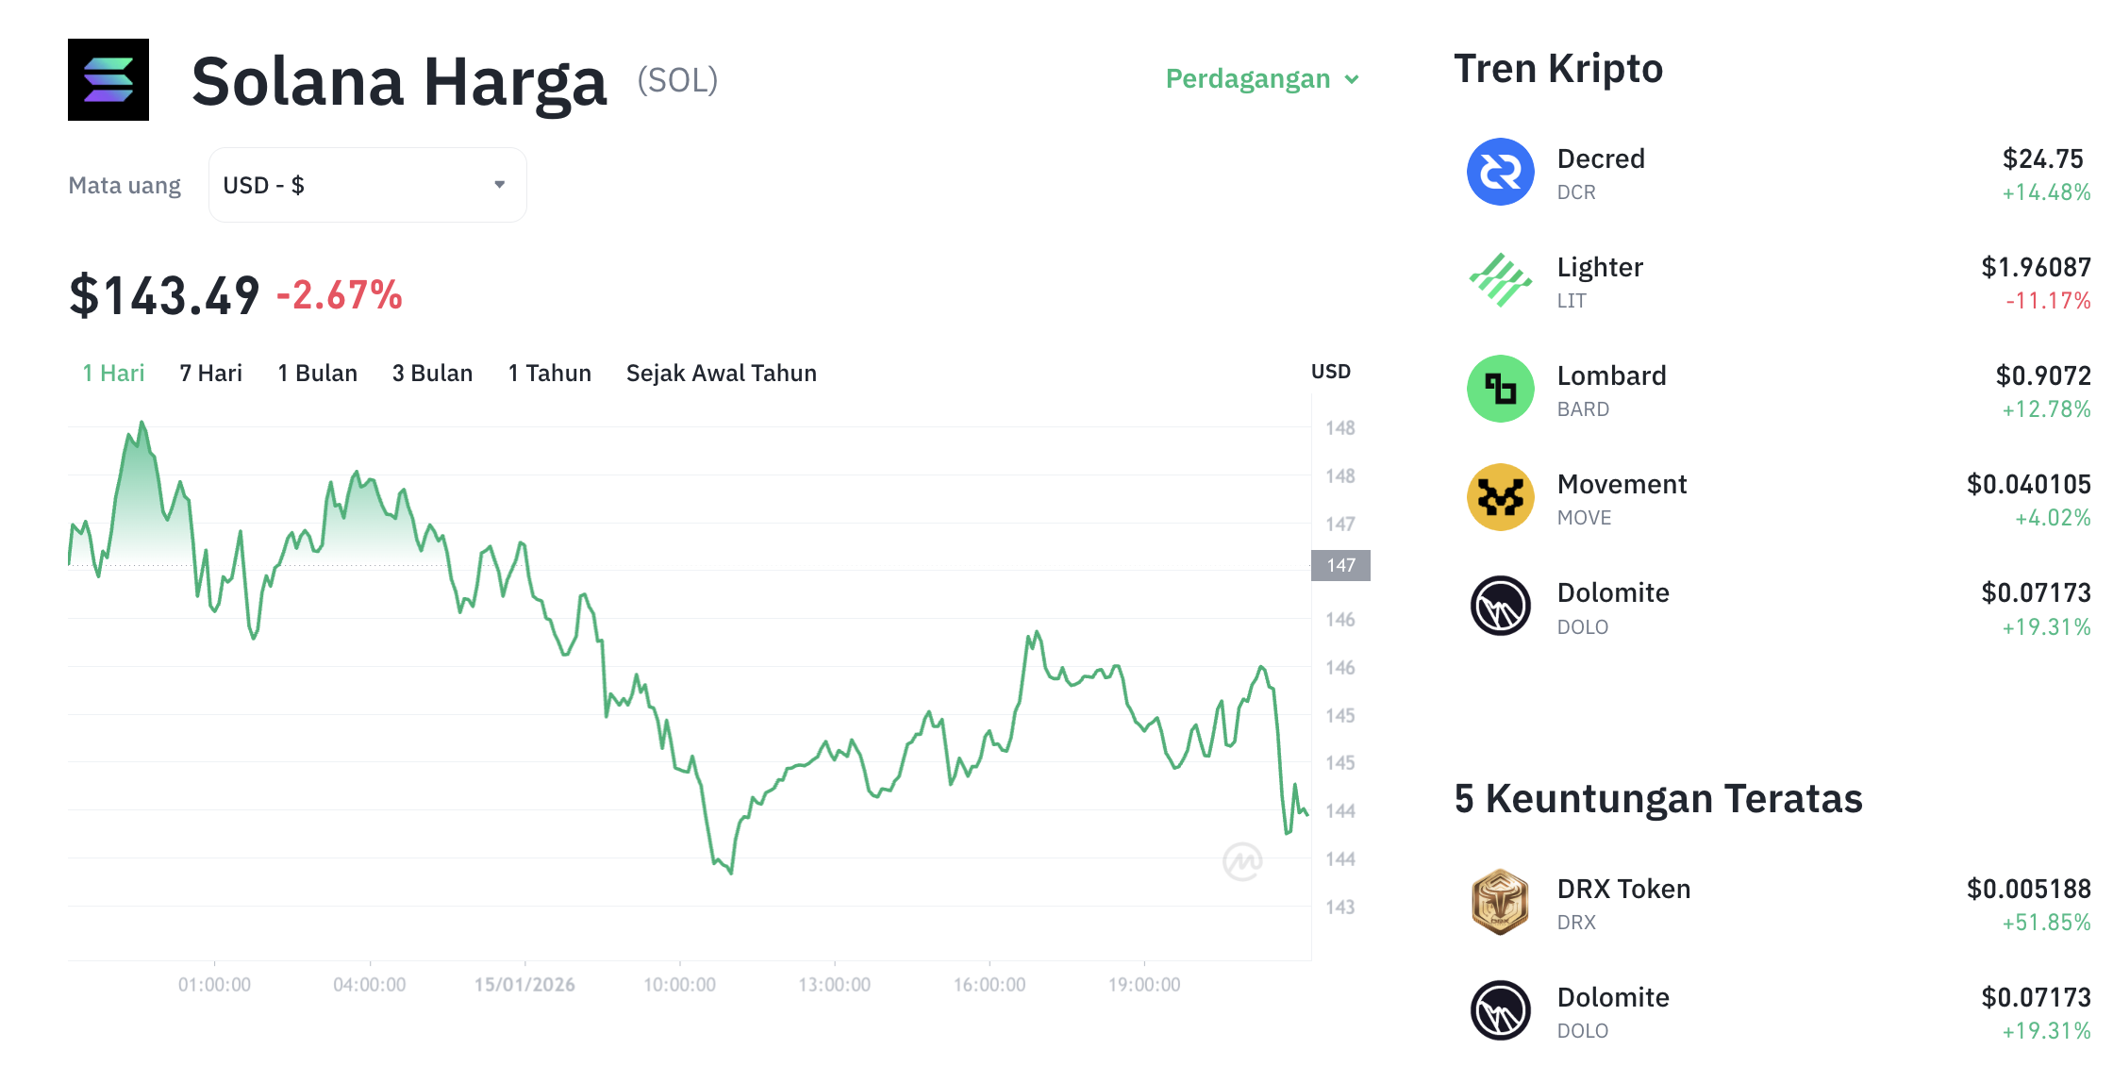Select the Movement MOVE icon
2113x1066 pixels.
1499,497
